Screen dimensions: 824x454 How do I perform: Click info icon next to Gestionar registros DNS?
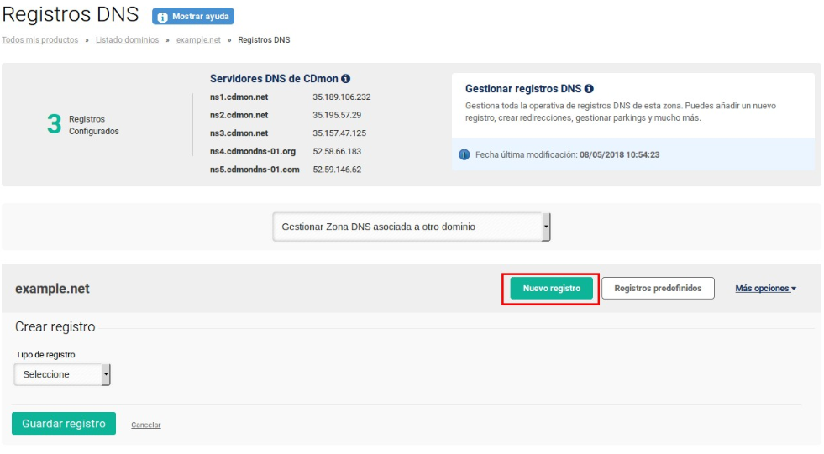coord(589,89)
